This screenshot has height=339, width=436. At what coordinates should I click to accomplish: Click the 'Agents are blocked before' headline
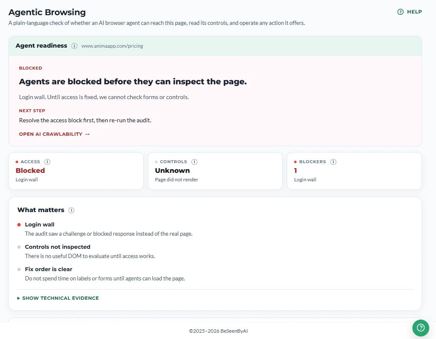(x=133, y=81)
